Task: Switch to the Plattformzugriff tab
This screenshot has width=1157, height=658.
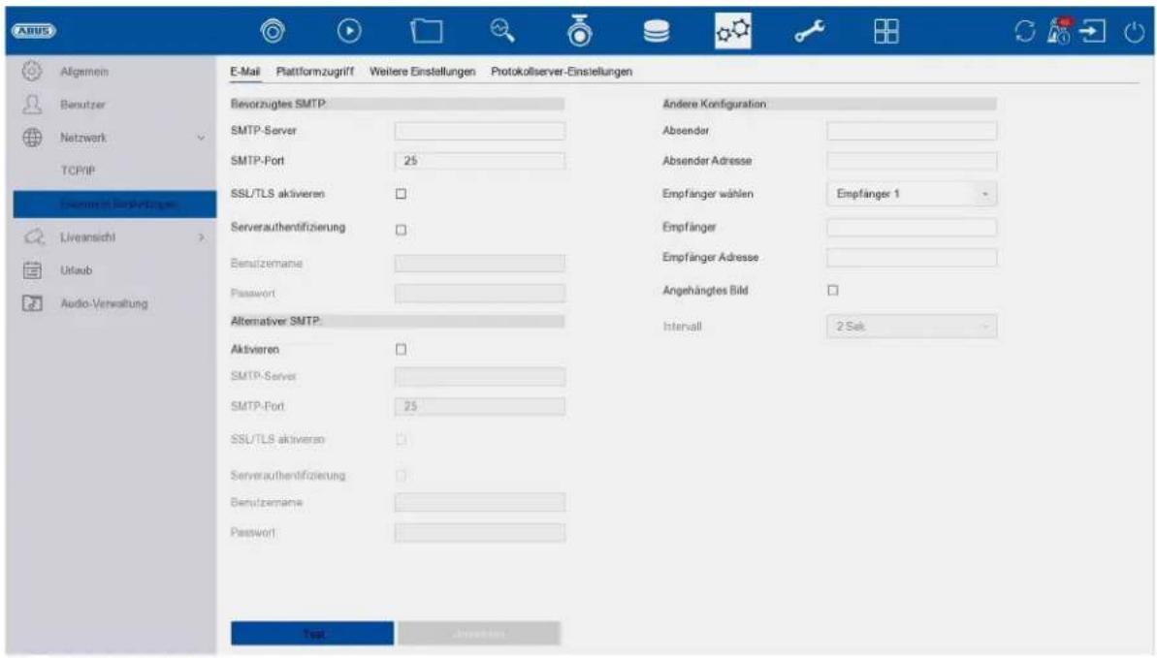Action: [x=315, y=72]
